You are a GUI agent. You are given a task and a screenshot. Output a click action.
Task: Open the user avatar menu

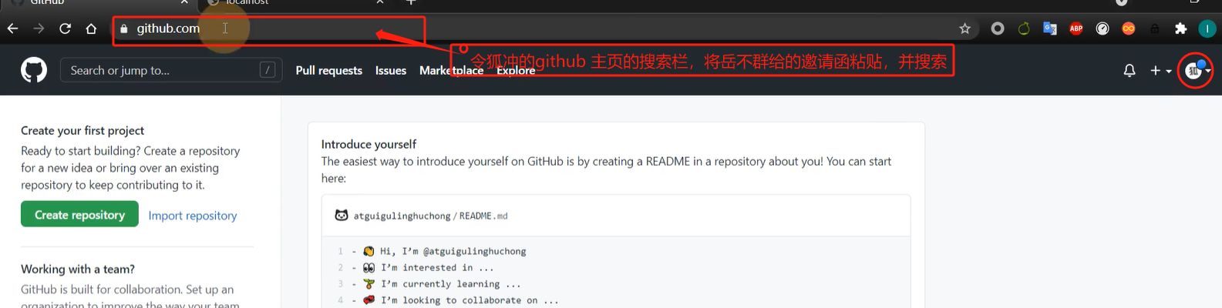click(x=1197, y=70)
